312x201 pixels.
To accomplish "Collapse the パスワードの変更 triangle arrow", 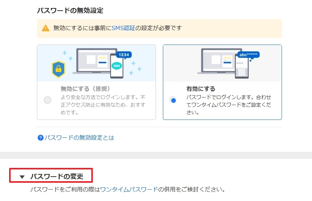I will click(x=22, y=177).
